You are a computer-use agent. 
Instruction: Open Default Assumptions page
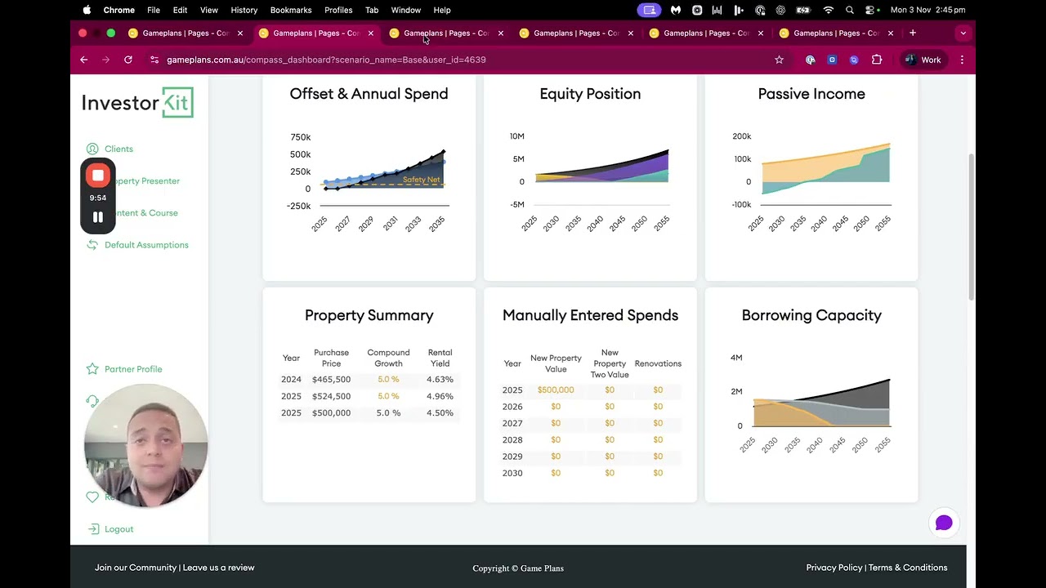point(146,245)
